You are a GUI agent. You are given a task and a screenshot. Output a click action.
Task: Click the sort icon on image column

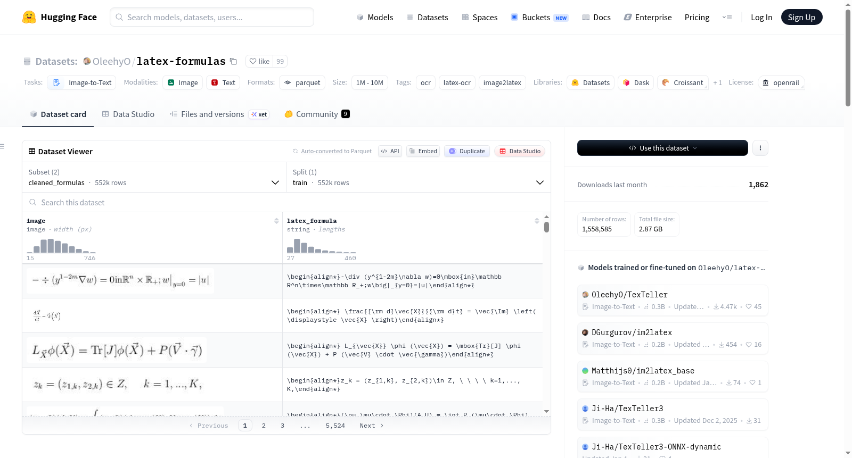[276, 221]
